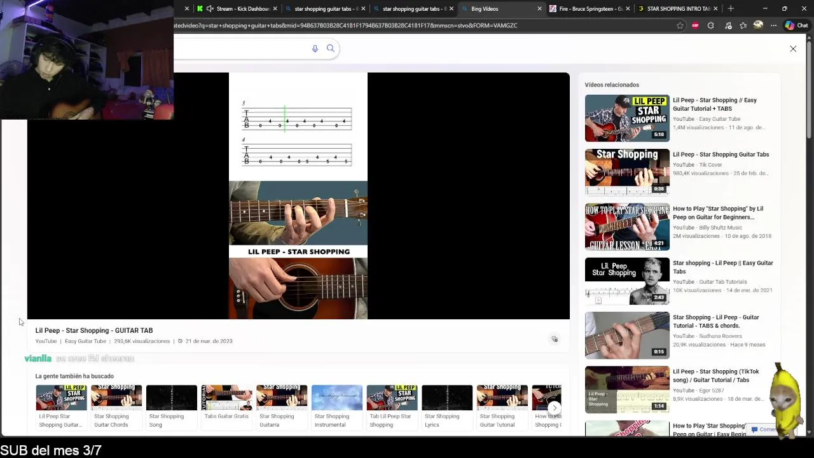This screenshot has height=458, width=814.
Task: Open the Billy Shultz Music video thumbnail
Action: (627, 226)
